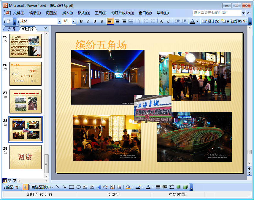254x200 pixels.
Task: Click the Increase Font Size icon
Action: [161, 21]
